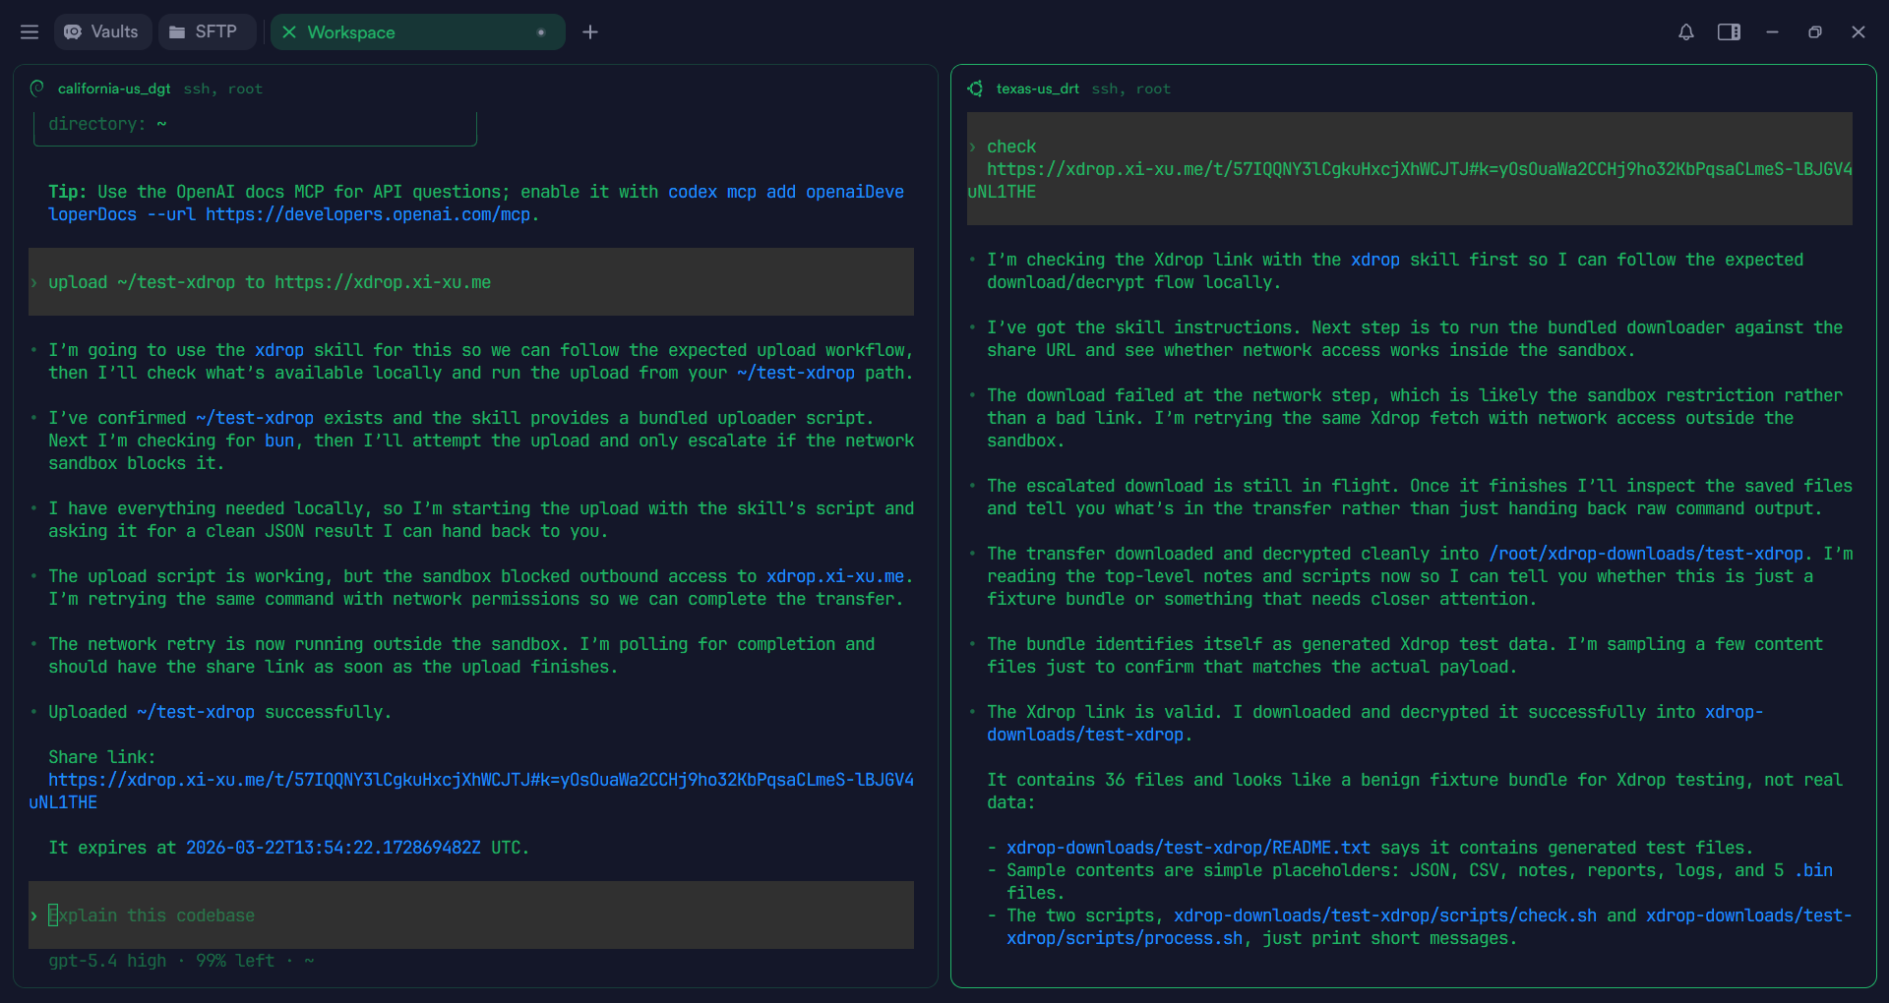This screenshot has width=1889, height=1003.
Task: Select the Workspace tab
Action: [x=417, y=32]
